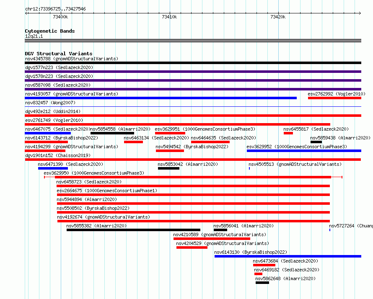Click nsv6587098 Sedlazeck2020 label
The width and height of the screenshot is (373, 299).
coord(58,85)
